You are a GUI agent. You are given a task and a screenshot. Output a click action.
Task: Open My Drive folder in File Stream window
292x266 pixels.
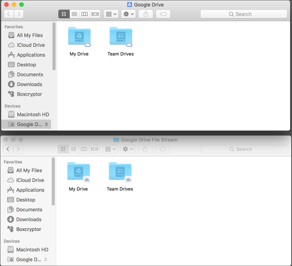click(x=79, y=172)
